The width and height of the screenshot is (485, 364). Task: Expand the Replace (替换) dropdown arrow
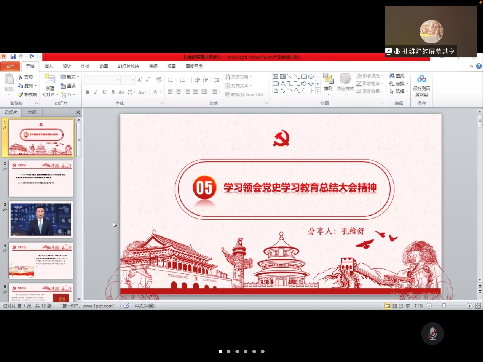pos(407,84)
